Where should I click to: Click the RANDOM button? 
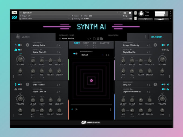(157, 37)
